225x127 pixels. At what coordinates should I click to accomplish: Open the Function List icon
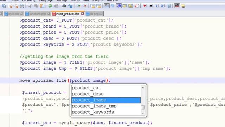pyautogui.click(x=137, y=6)
